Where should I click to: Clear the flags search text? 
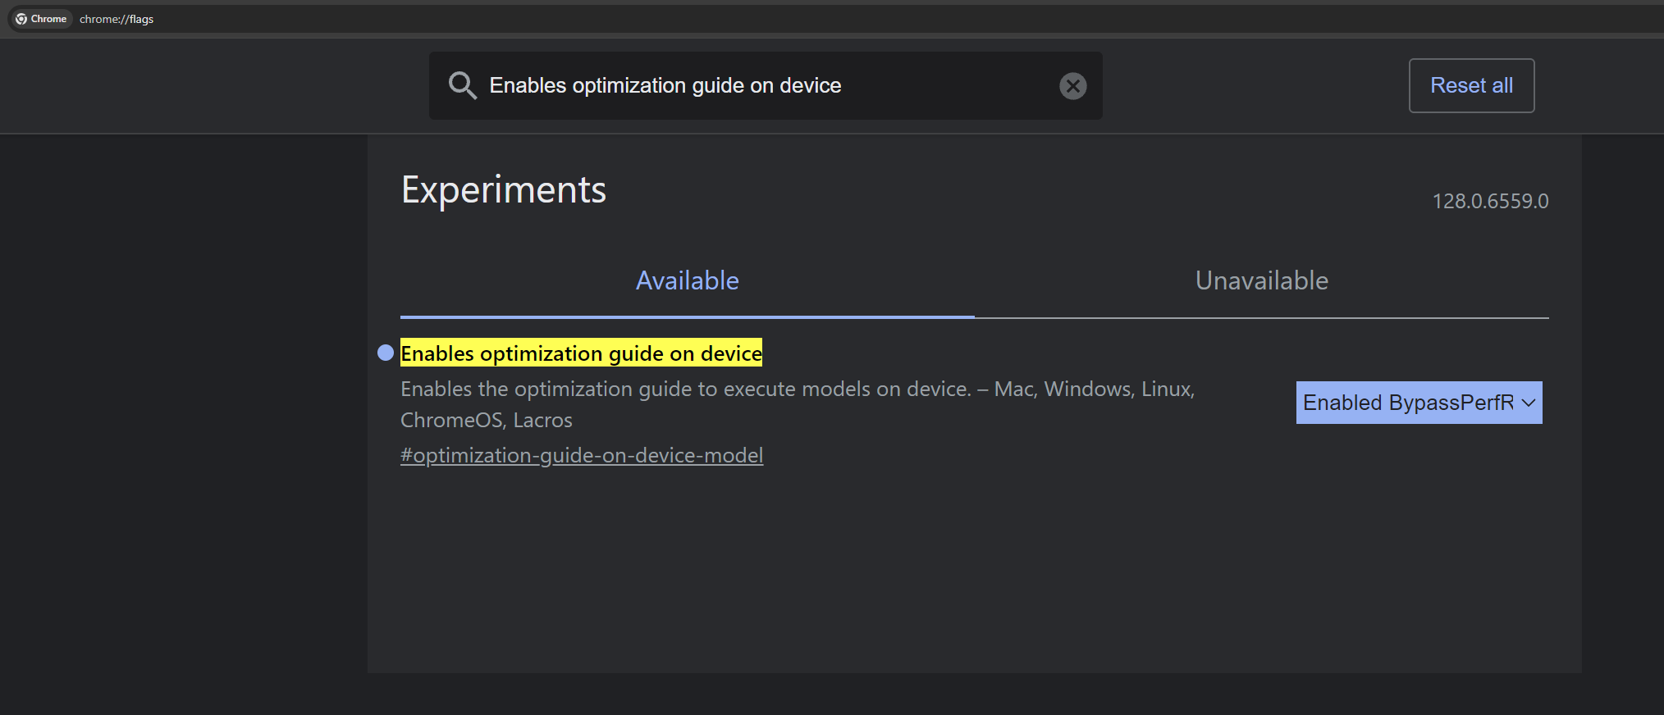tap(1072, 86)
